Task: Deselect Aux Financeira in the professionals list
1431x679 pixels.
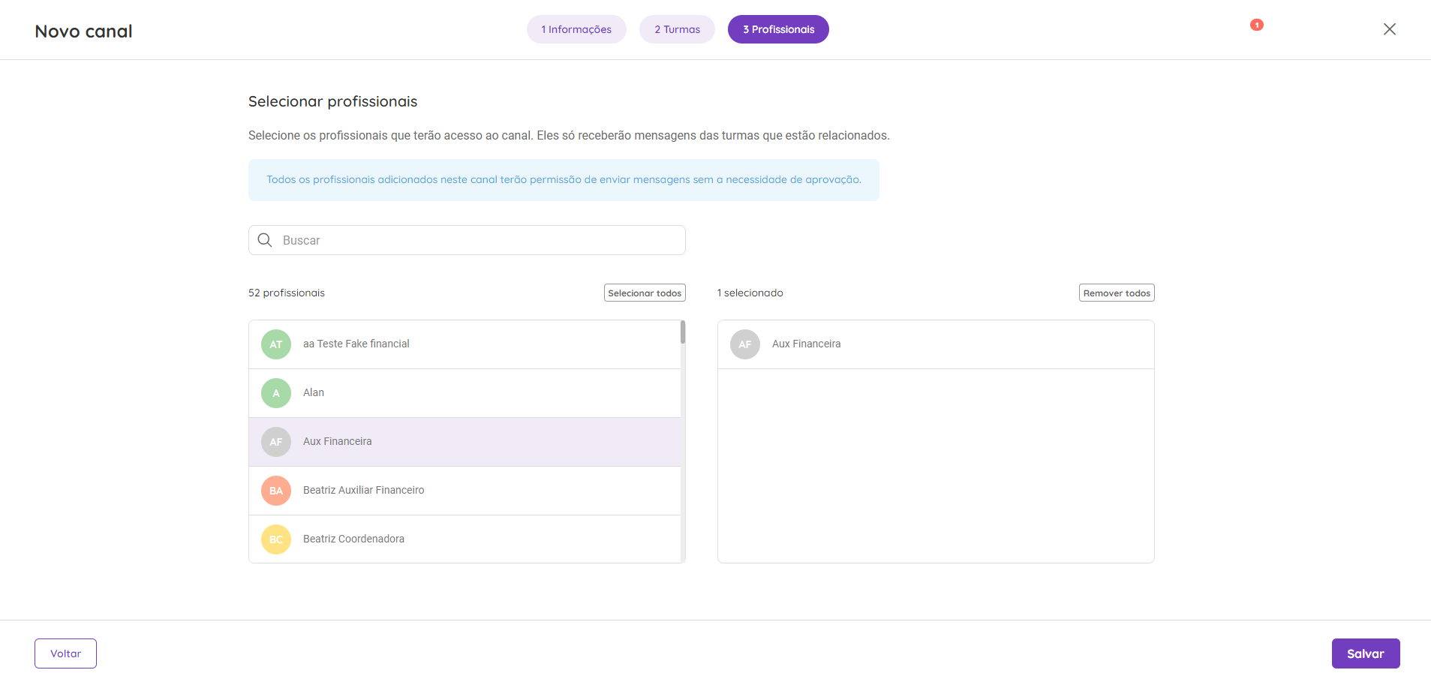Action: point(464,442)
